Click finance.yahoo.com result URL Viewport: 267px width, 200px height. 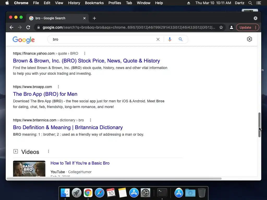tap(45, 53)
